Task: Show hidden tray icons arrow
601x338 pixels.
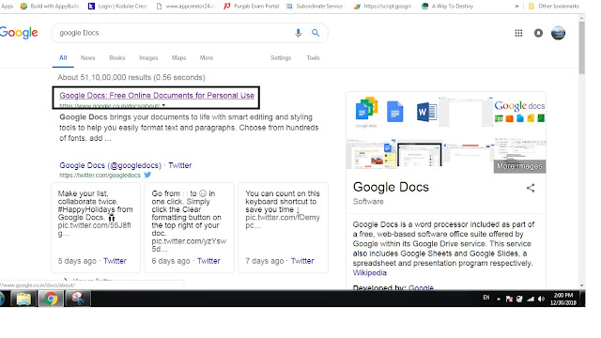Action: point(499,299)
